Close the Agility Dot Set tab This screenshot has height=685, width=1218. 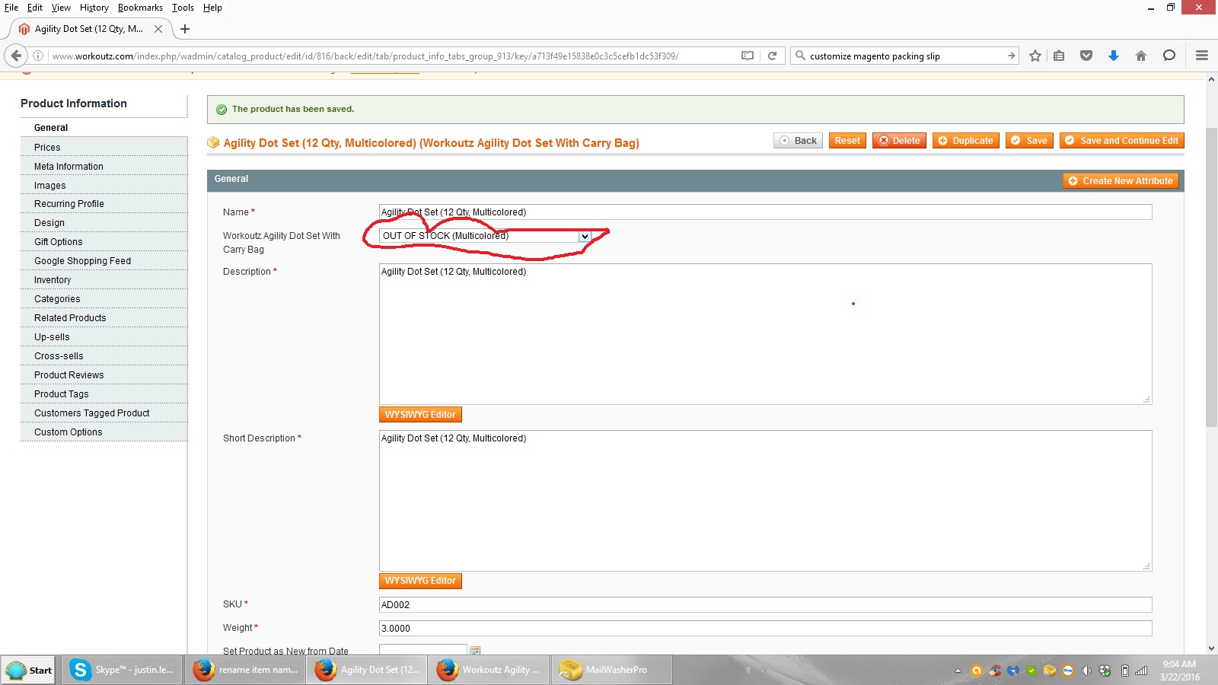coord(158,29)
